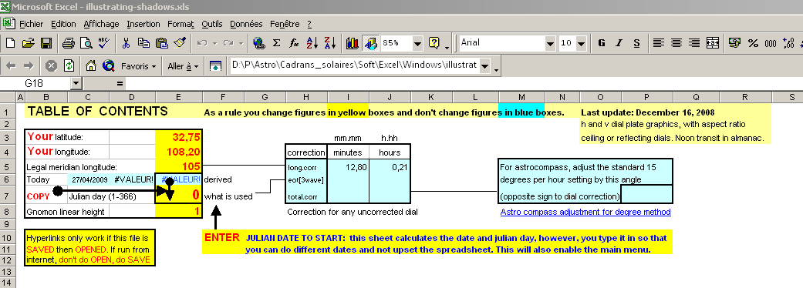Open the Données menu
This screenshot has height=288, width=803.
tap(246, 24)
